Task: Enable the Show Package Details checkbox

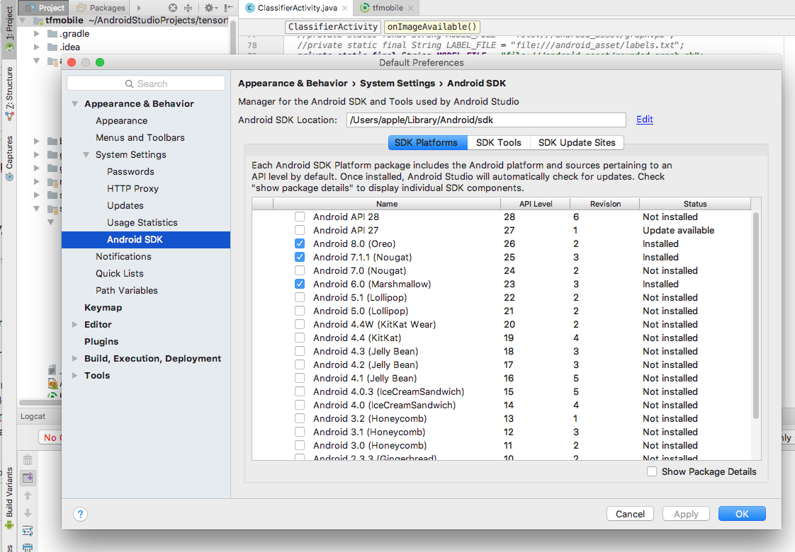Action: (x=652, y=471)
